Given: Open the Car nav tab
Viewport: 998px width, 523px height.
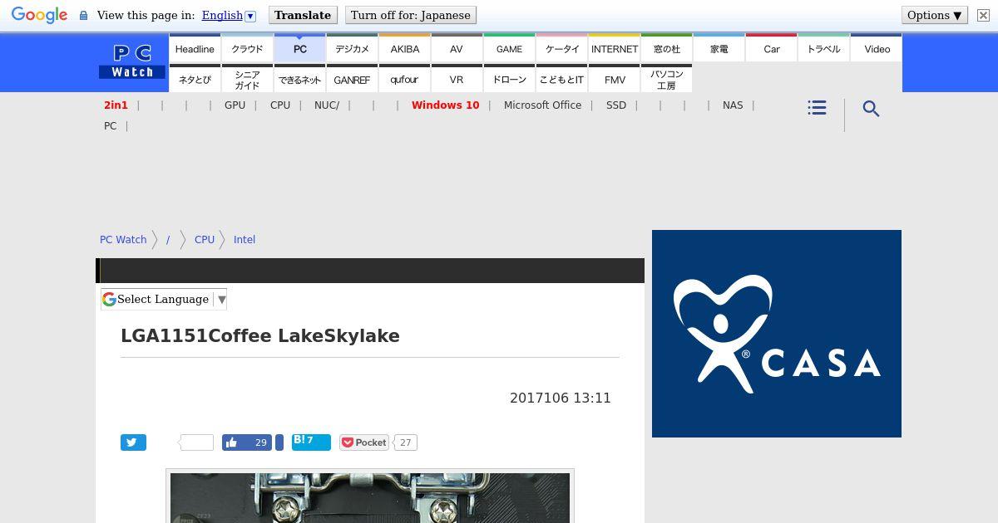Looking at the screenshot, I should click(x=771, y=48).
